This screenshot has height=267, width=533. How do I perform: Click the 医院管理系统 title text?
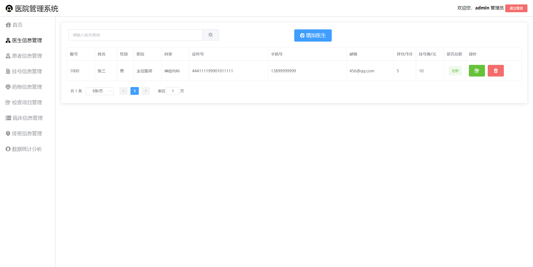[37, 9]
